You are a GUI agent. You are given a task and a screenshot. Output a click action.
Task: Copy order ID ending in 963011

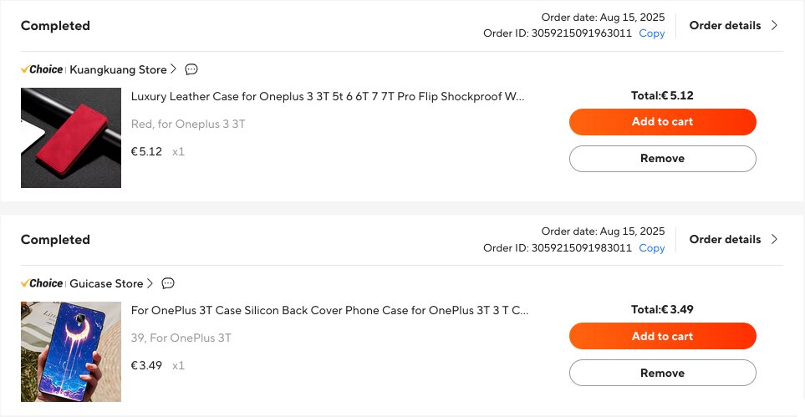pyautogui.click(x=652, y=33)
